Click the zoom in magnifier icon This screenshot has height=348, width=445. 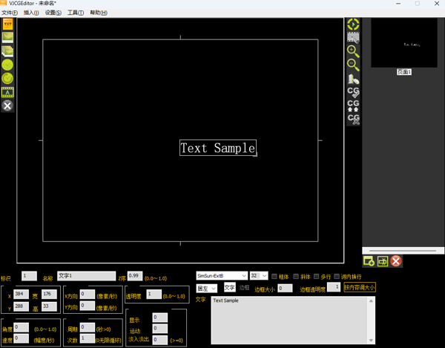tap(353, 51)
